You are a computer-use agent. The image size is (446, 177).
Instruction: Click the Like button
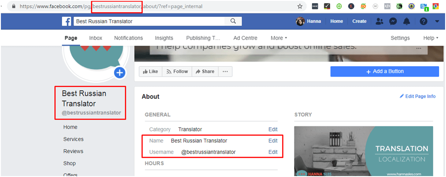tap(150, 72)
